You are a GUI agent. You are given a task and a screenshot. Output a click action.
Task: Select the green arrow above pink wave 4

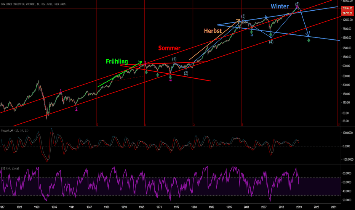(170, 77)
